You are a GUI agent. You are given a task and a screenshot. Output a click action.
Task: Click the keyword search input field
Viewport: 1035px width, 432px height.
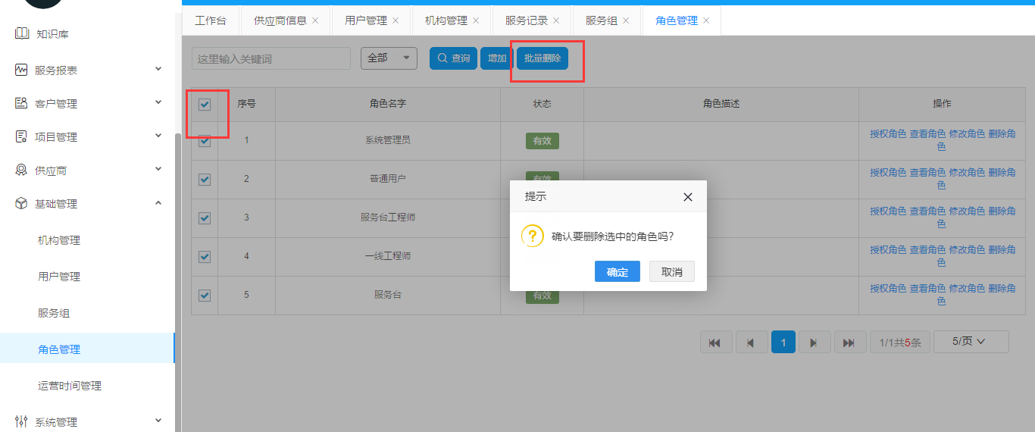pos(271,58)
